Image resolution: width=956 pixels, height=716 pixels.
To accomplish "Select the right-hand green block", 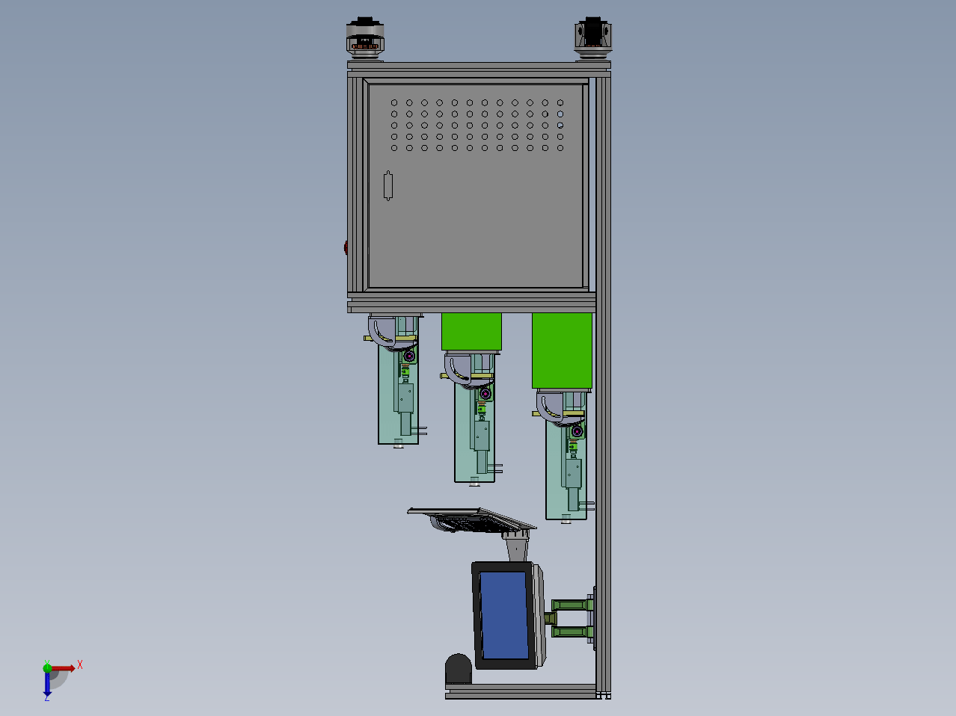I will 562,351.
